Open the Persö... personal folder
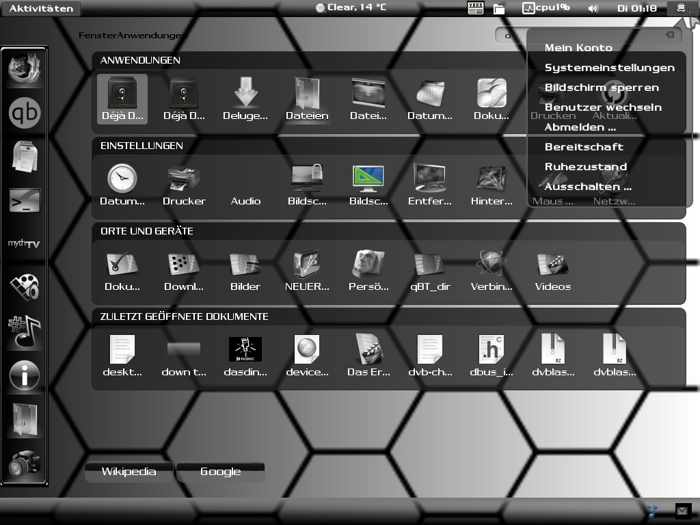The width and height of the screenshot is (700, 525). tap(368, 270)
